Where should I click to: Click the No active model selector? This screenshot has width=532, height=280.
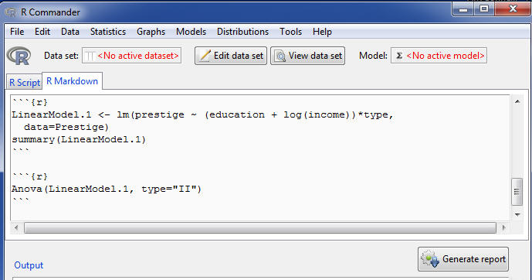coord(439,56)
